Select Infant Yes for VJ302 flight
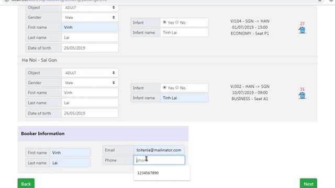This screenshot has width=335, height=188. pos(164,87)
